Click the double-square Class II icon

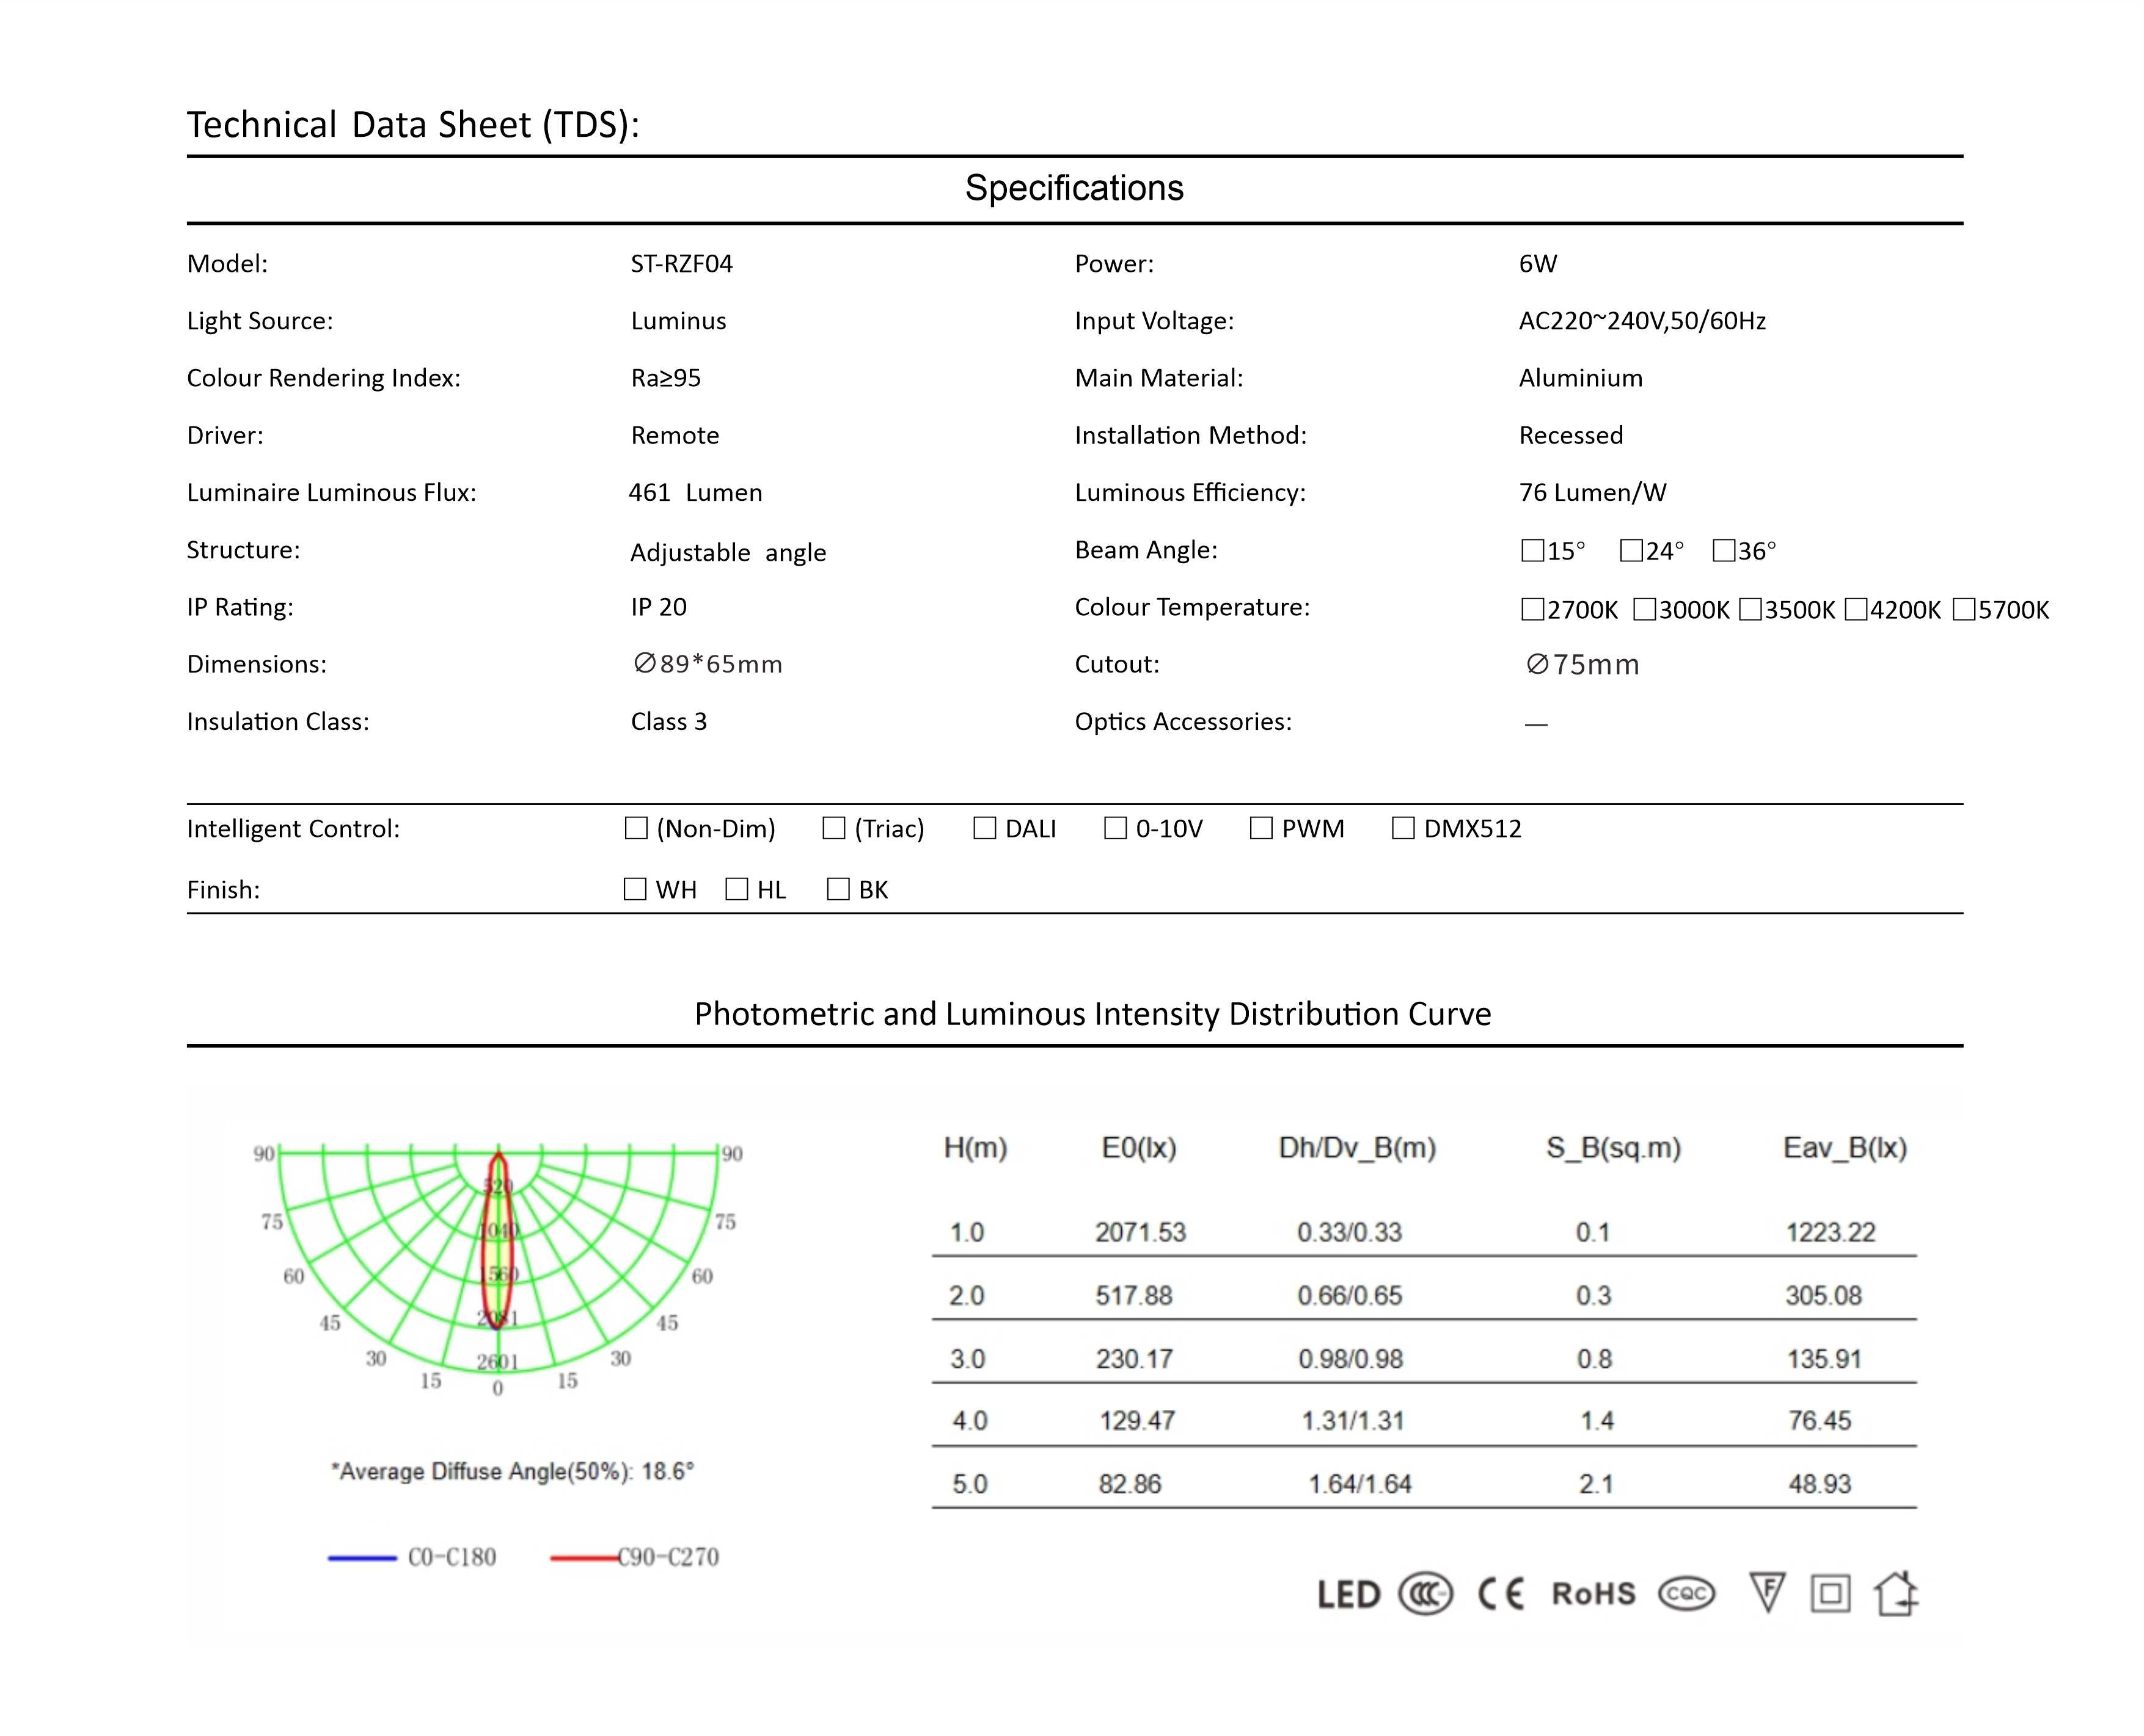tap(1830, 1593)
